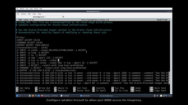Click the ':InstanceServices - [0:0]' line
This screenshot has height=105, width=188.
point(32,48)
